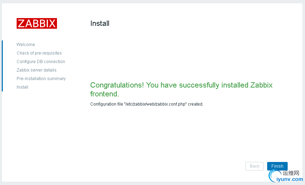Click the Finish button
Screen dimensions: 305x185
(x=277, y=166)
